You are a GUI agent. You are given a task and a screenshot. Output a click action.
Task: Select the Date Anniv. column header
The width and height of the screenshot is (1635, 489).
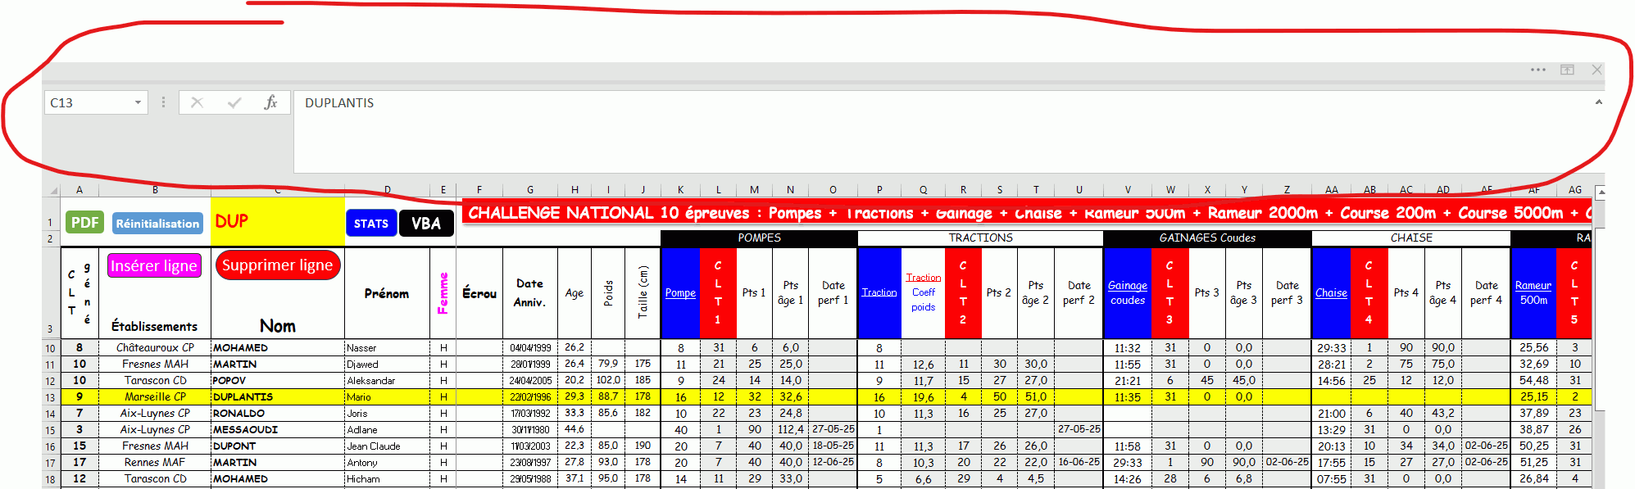point(530,292)
